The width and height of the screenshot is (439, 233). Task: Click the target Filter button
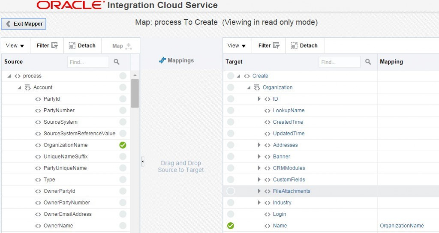269,45
